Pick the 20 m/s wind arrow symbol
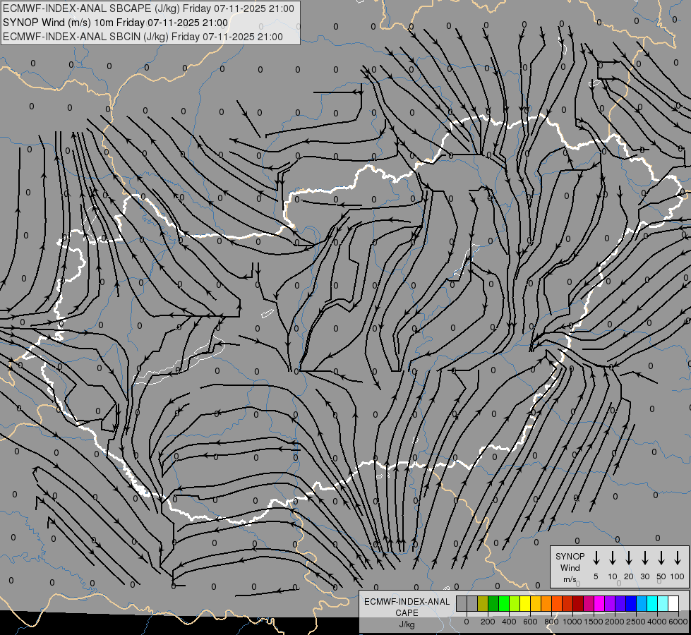 [x=628, y=557]
